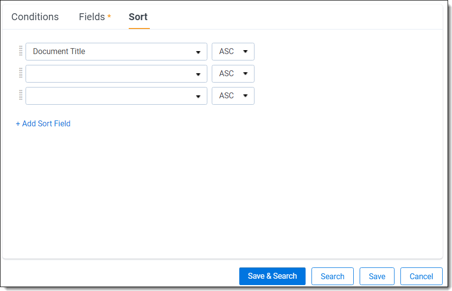Open the second empty sort field dropdown

tap(116, 74)
